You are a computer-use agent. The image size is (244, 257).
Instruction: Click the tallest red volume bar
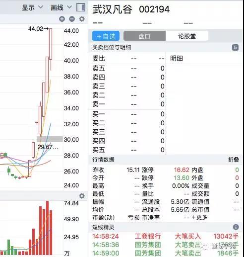48,228
